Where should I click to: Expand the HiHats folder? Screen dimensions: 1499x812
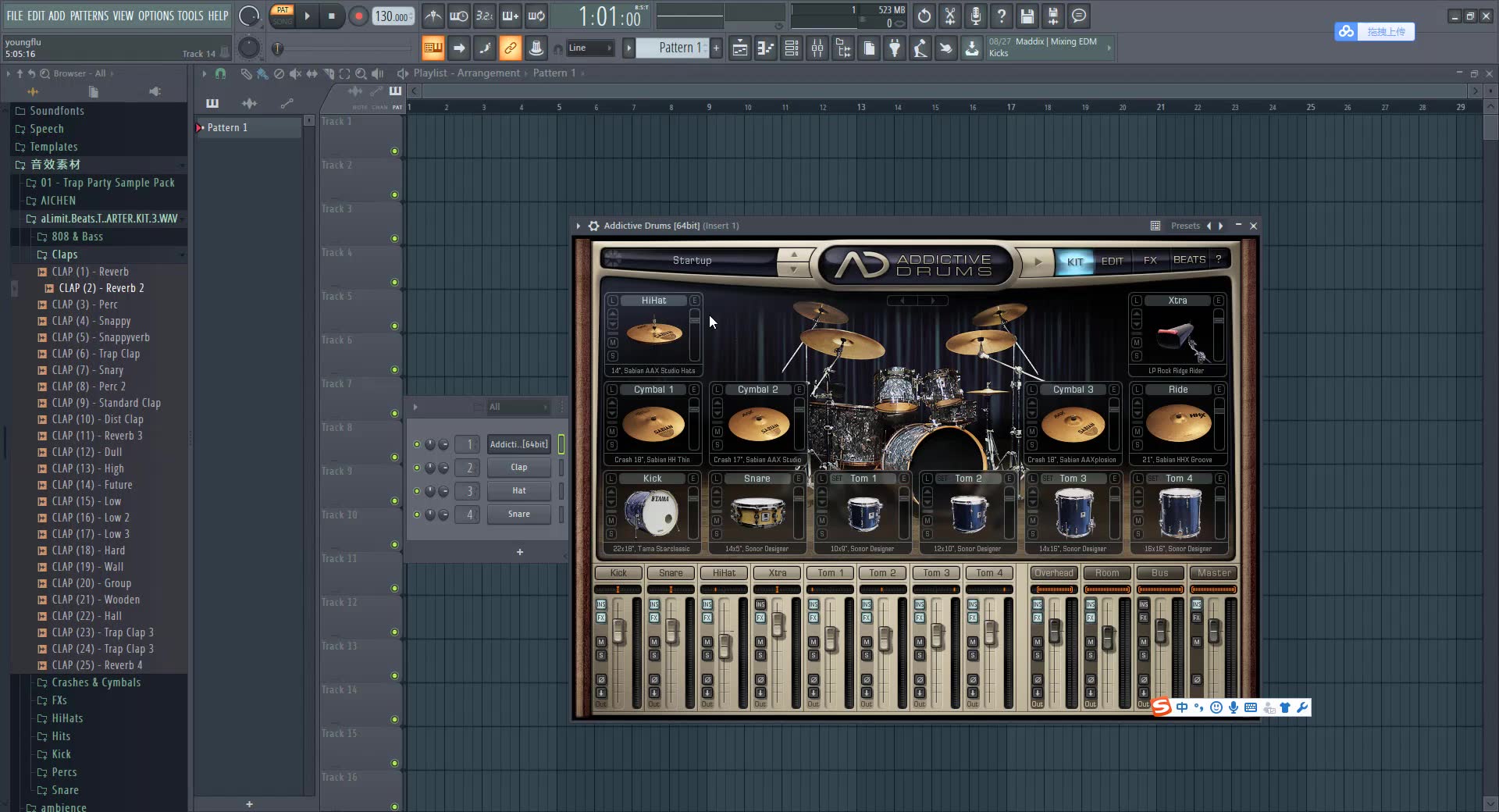point(67,718)
